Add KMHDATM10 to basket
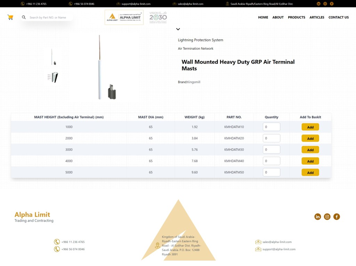The image size is (356, 266). pyautogui.click(x=310, y=127)
